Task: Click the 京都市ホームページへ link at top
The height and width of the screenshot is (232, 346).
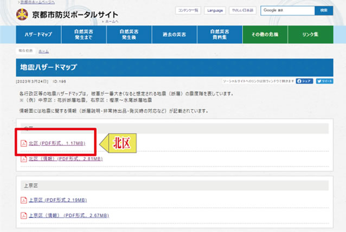Action: point(37,2)
